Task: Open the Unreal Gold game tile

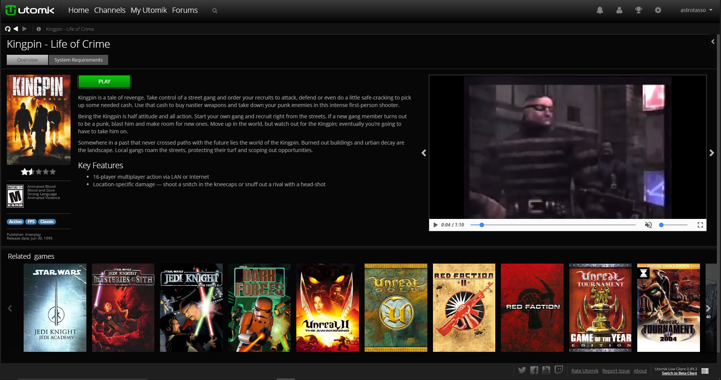Action: (396, 308)
